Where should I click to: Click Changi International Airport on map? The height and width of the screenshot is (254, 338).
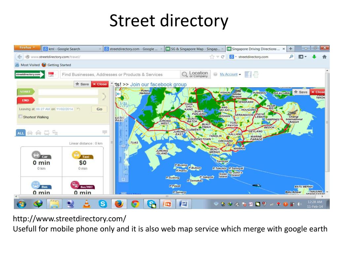click(294, 119)
